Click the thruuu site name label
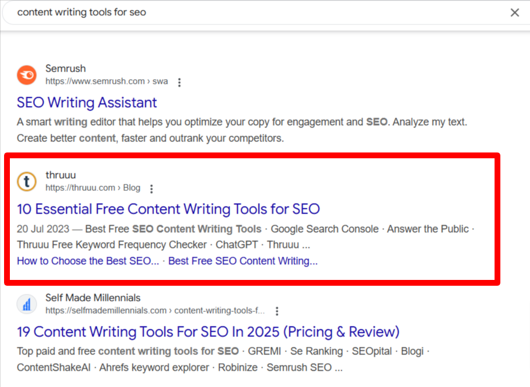 point(61,175)
